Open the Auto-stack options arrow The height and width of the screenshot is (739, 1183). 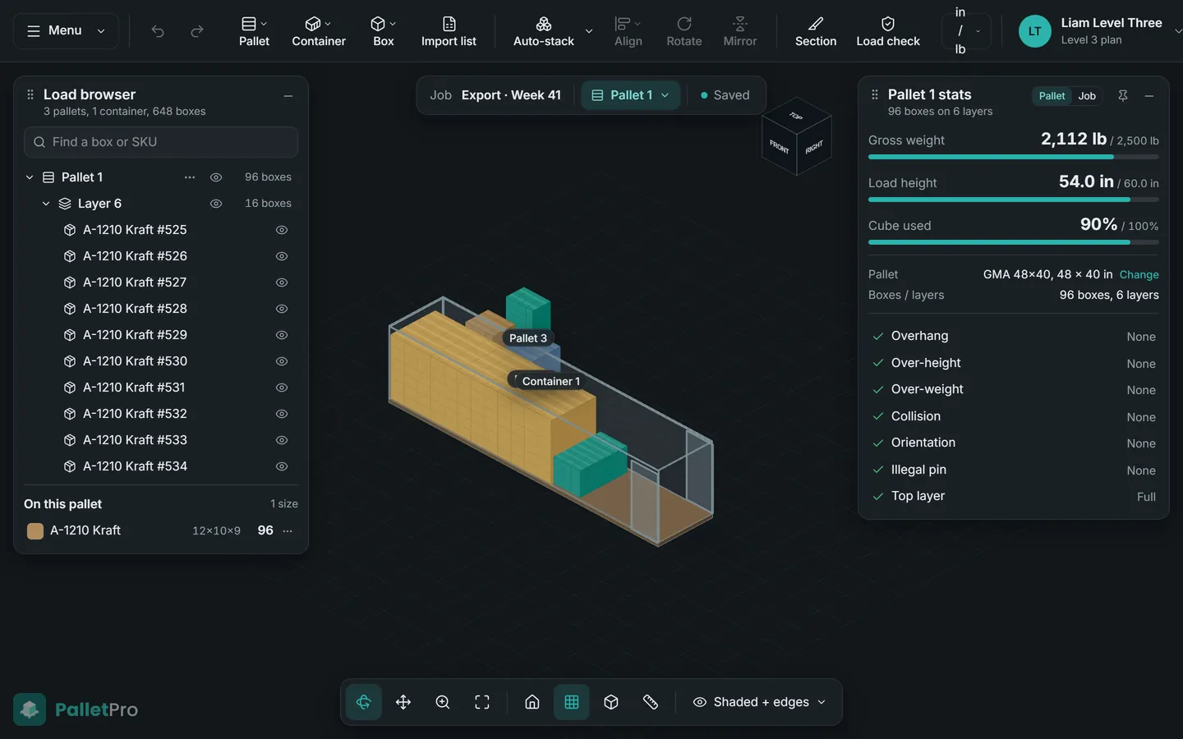pyautogui.click(x=589, y=31)
